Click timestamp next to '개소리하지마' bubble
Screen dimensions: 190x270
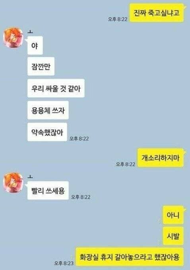point(125,164)
